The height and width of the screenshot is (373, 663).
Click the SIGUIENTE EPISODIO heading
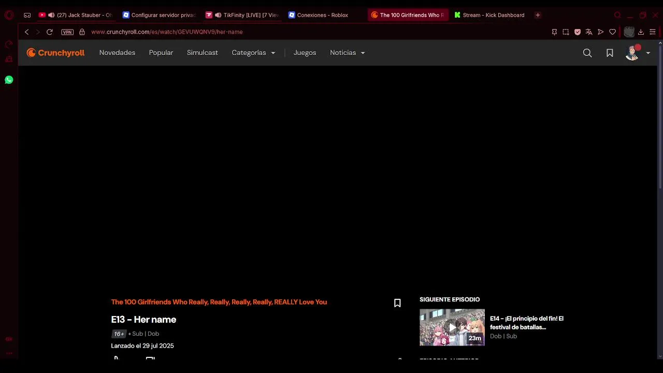point(450,299)
